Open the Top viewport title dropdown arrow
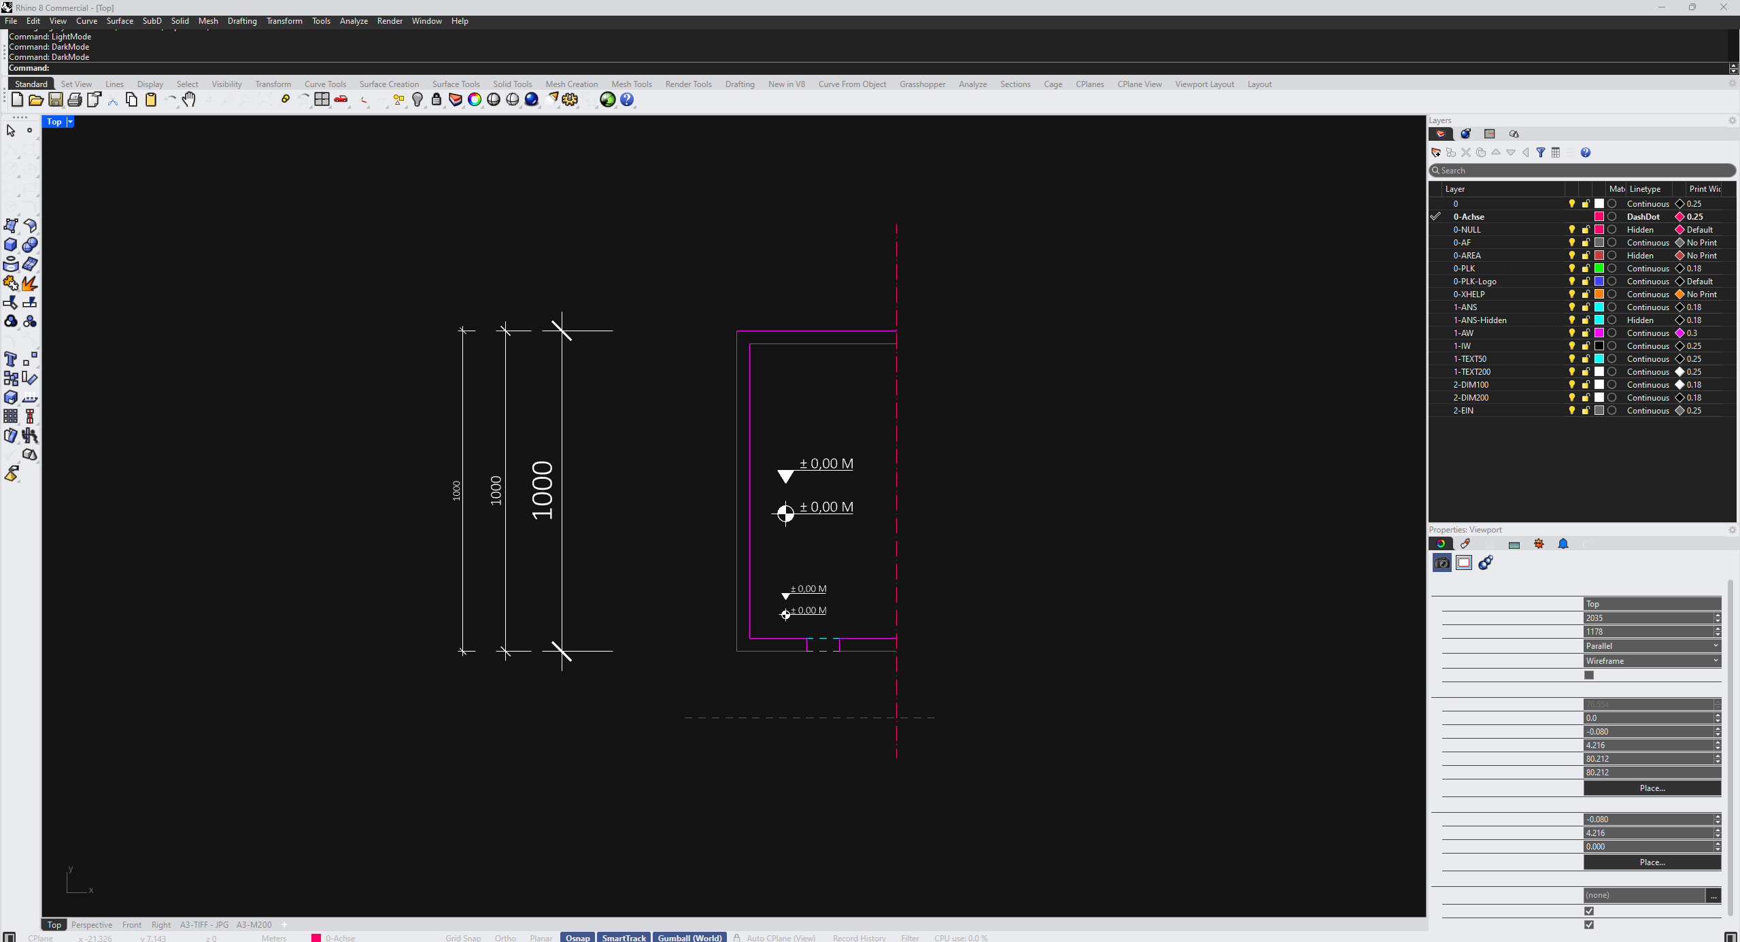Image resolution: width=1740 pixels, height=942 pixels. coord(70,122)
